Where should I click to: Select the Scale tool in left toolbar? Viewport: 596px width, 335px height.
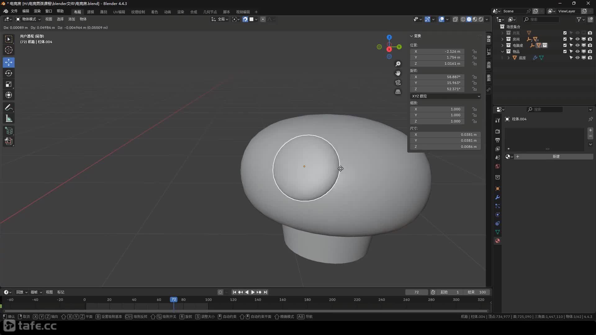(9, 84)
